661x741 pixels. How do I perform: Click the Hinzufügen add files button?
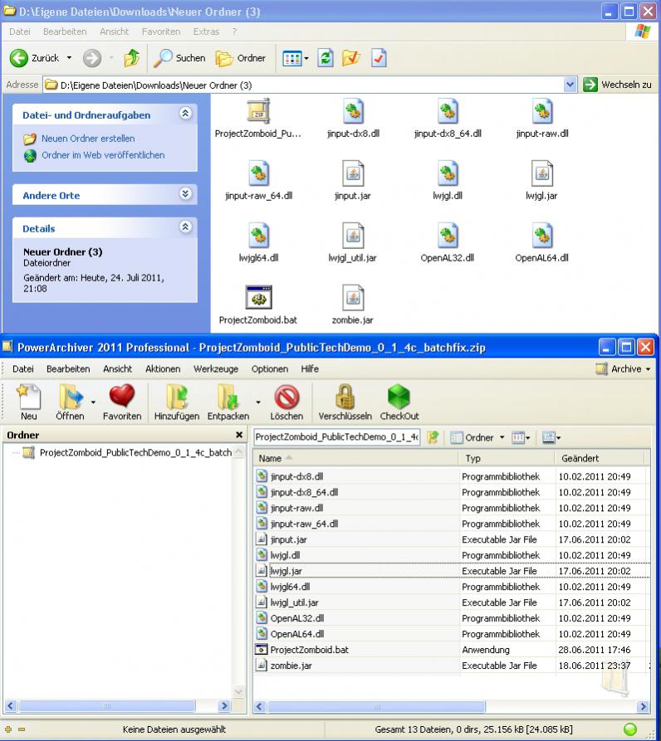pyautogui.click(x=176, y=402)
